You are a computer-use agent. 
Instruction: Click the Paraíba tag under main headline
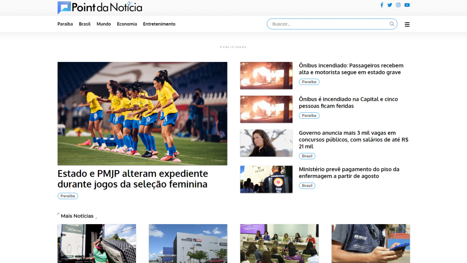68,196
